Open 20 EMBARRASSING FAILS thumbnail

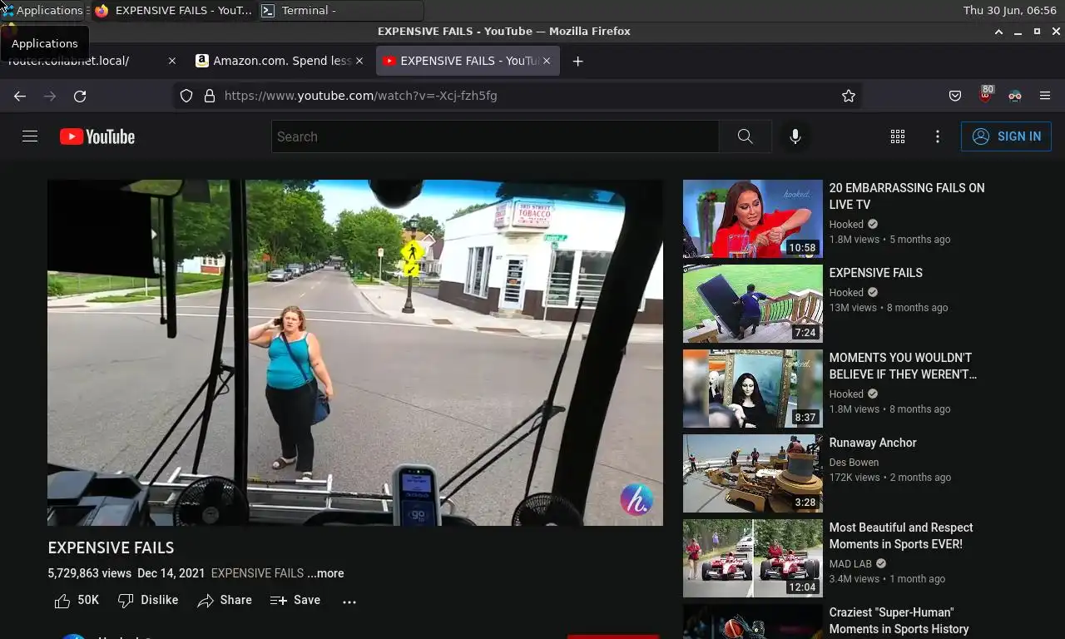[x=753, y=219]
